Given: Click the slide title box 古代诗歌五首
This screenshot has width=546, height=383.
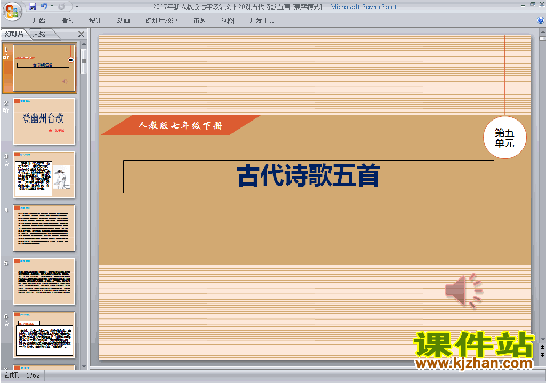Looking at the screenshot, I should [309, 177].
